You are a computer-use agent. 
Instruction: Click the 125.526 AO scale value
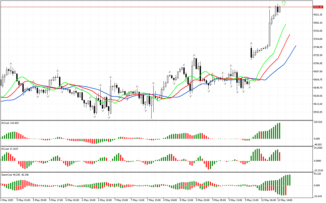[x=318, y=122]
